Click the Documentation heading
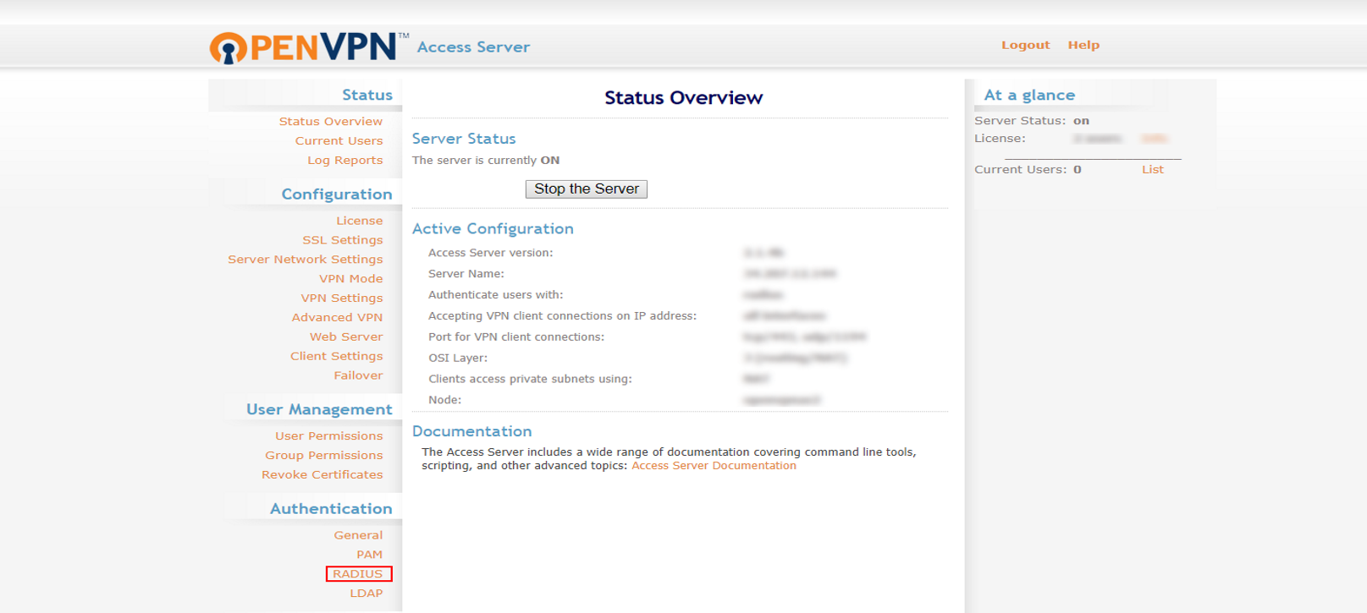This screenshot has width=1367, height=613. 472,432
